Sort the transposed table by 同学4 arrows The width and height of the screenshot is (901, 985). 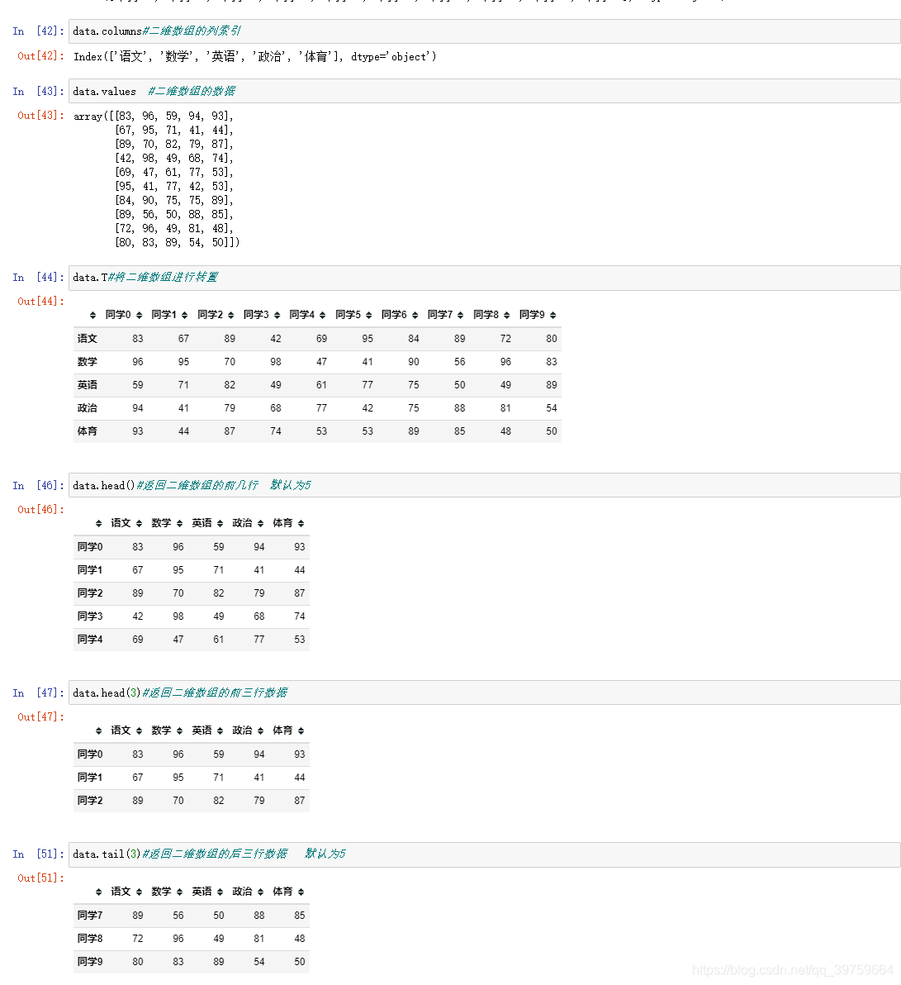pyautogui.click(x=323, y=316)
